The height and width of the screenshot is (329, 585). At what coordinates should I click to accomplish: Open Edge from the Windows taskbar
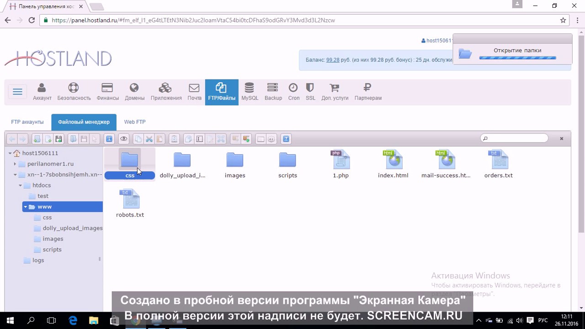click(73, 320)
